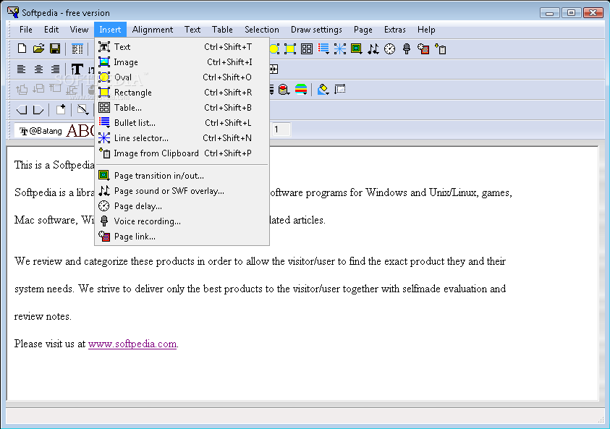Click the microphone voice recording toolbar icon
This screenshot has width=610, height=429.
(x=407, y=48)
